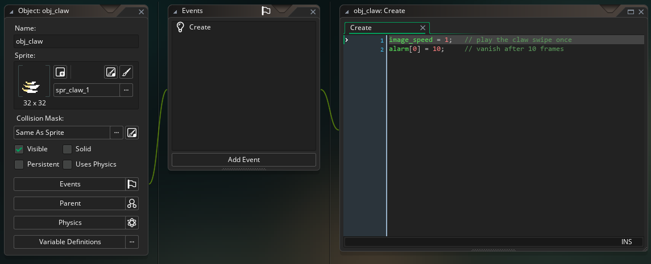Close the Events window

coord(313,12)
